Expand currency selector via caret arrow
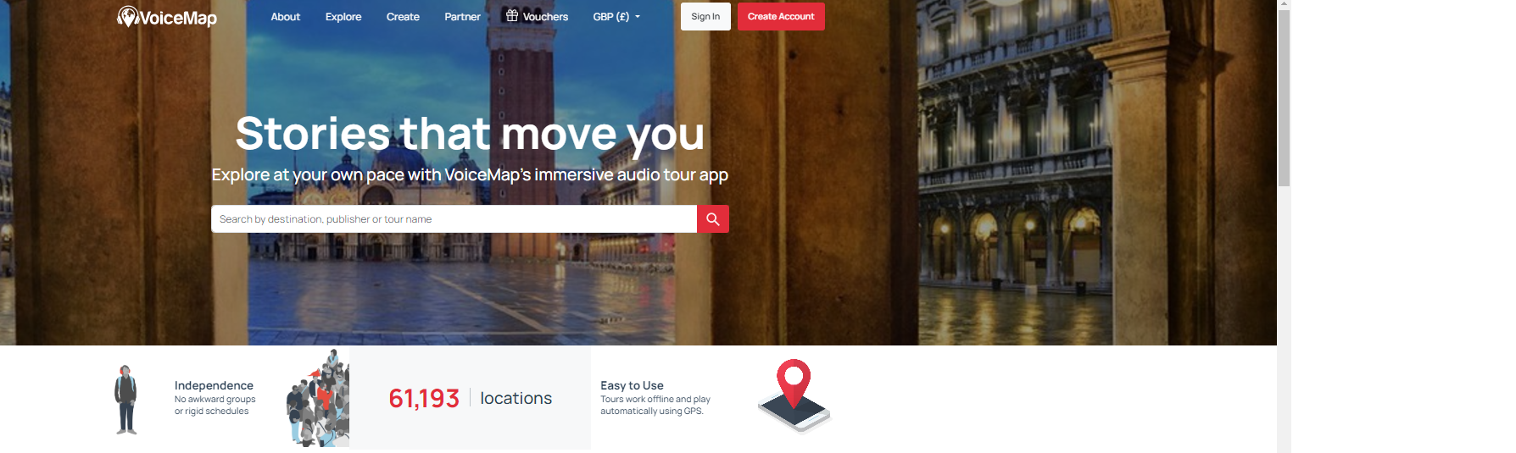 pos(638,17)
